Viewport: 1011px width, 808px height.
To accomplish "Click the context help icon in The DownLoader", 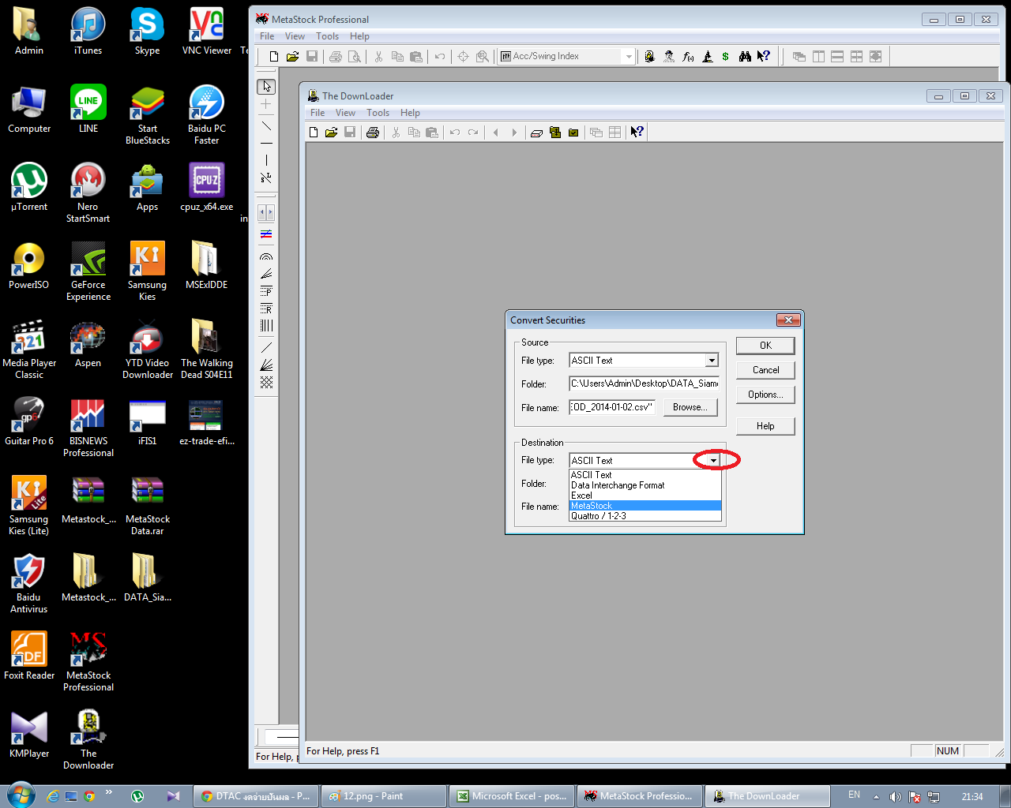I will (x=637, y=132).
